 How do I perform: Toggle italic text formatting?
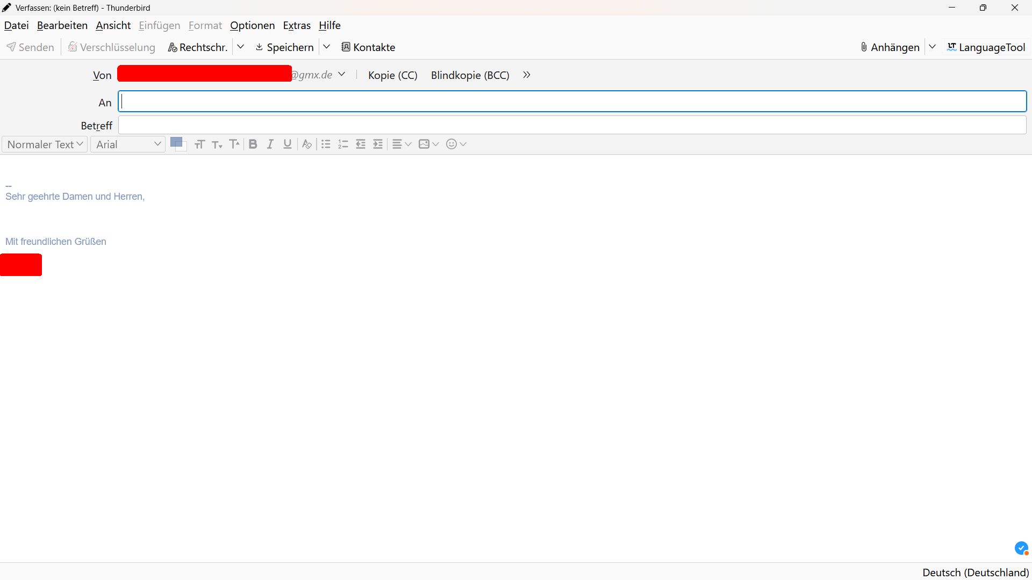[x=270, y=144]
